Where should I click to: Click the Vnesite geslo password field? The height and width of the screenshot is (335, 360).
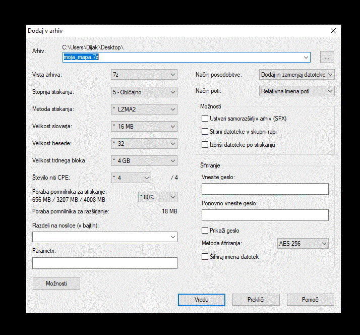265,189
